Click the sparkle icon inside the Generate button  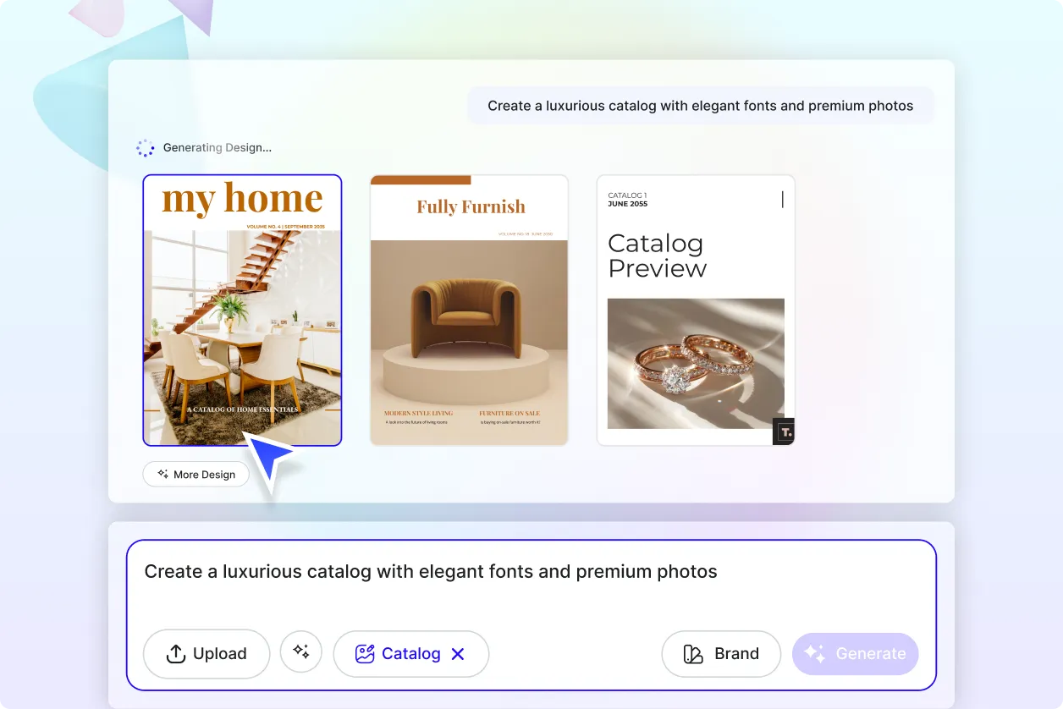pyautogui.click(x=814, y=653)
